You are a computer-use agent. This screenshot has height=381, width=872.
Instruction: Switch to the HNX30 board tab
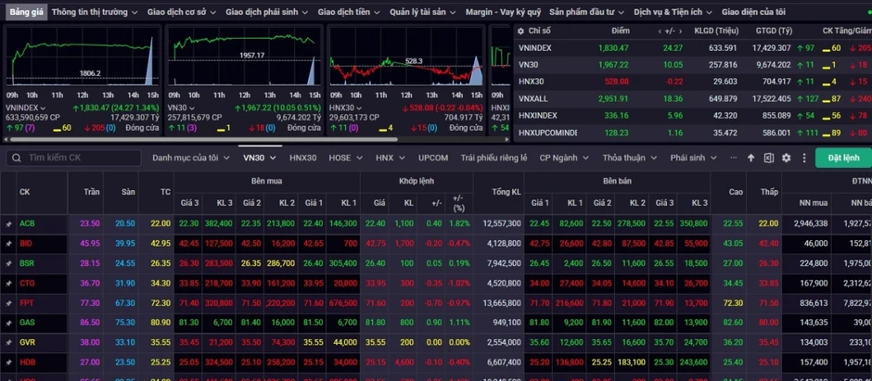(x=303, y=158)
